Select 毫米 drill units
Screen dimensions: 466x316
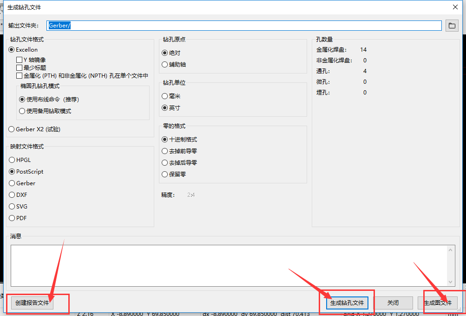(171, 96)
